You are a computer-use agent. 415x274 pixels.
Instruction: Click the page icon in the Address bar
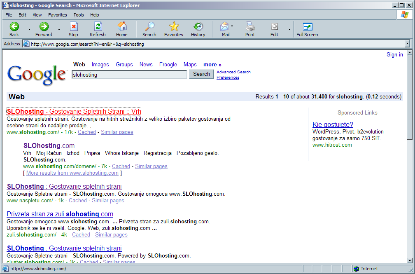point(26,44)
